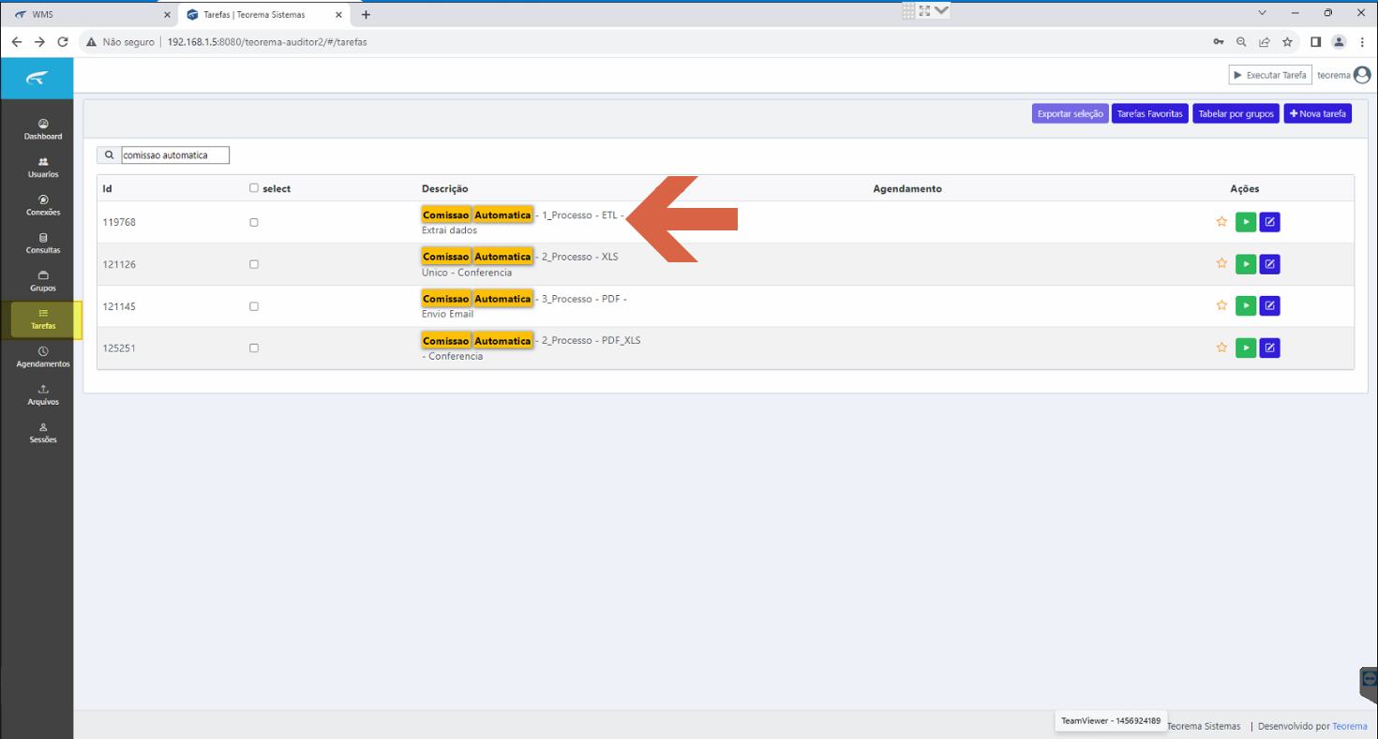The width and height of the screenshot is (1378, 739).
Task: Create a Nova tarefa
Action: coord(1318,113)
